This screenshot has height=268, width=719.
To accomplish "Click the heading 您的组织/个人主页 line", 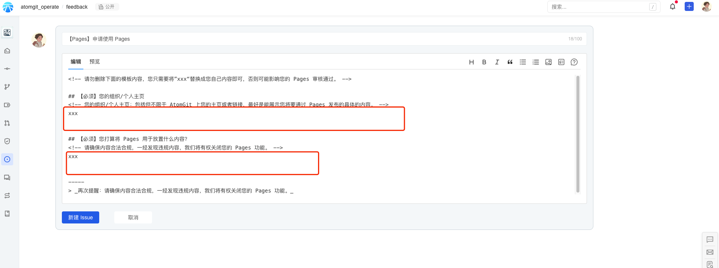I will [x=106, y=96].
